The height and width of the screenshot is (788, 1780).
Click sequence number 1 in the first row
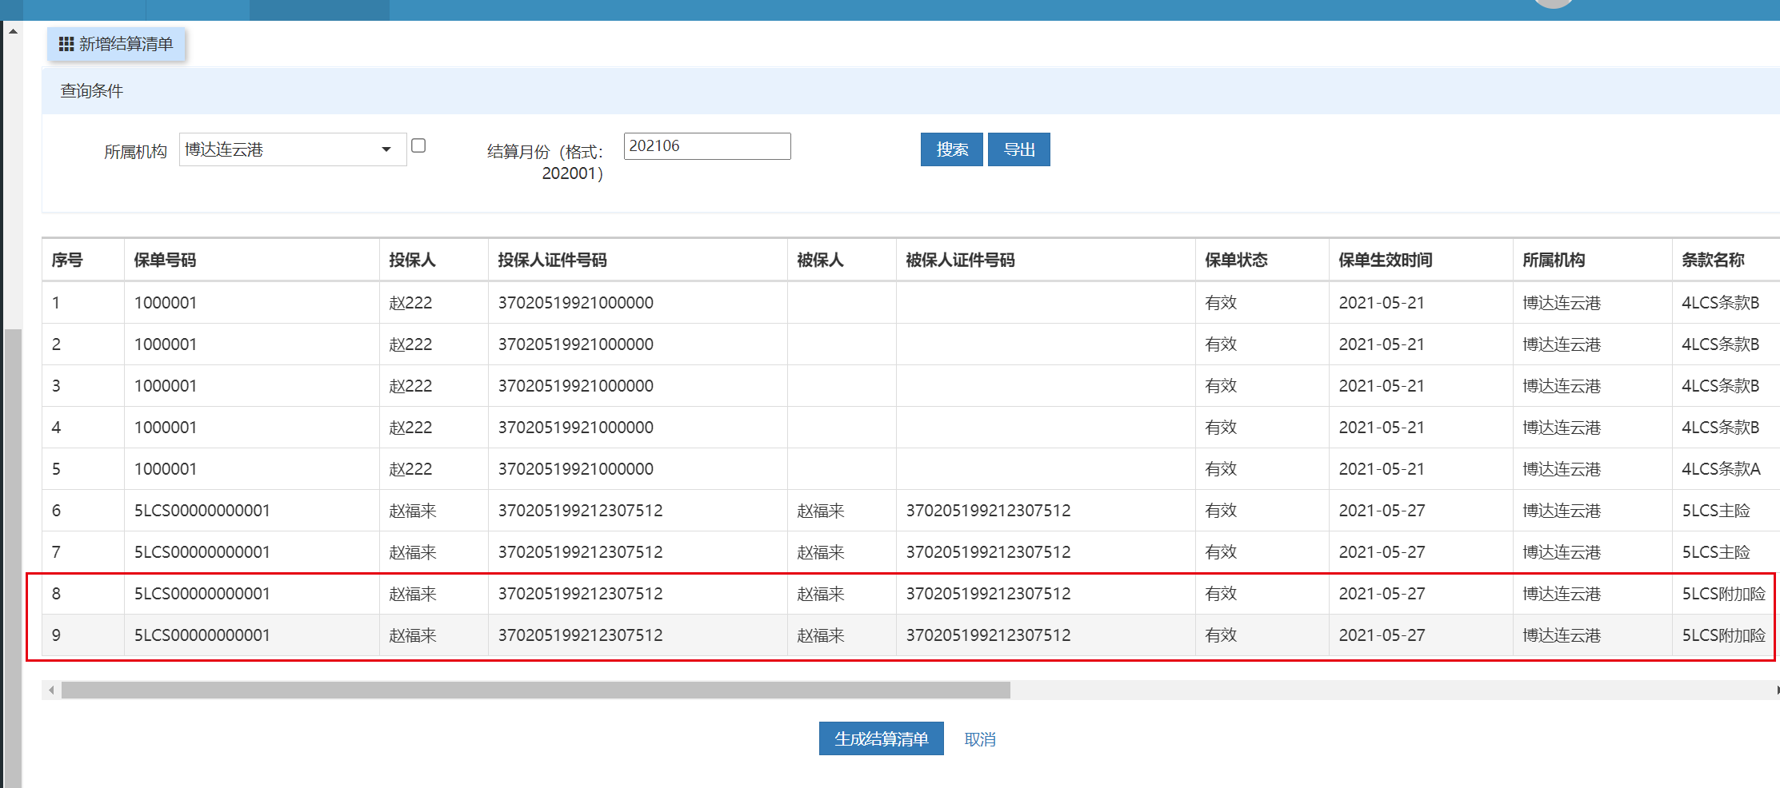click(x=56, y=303)
